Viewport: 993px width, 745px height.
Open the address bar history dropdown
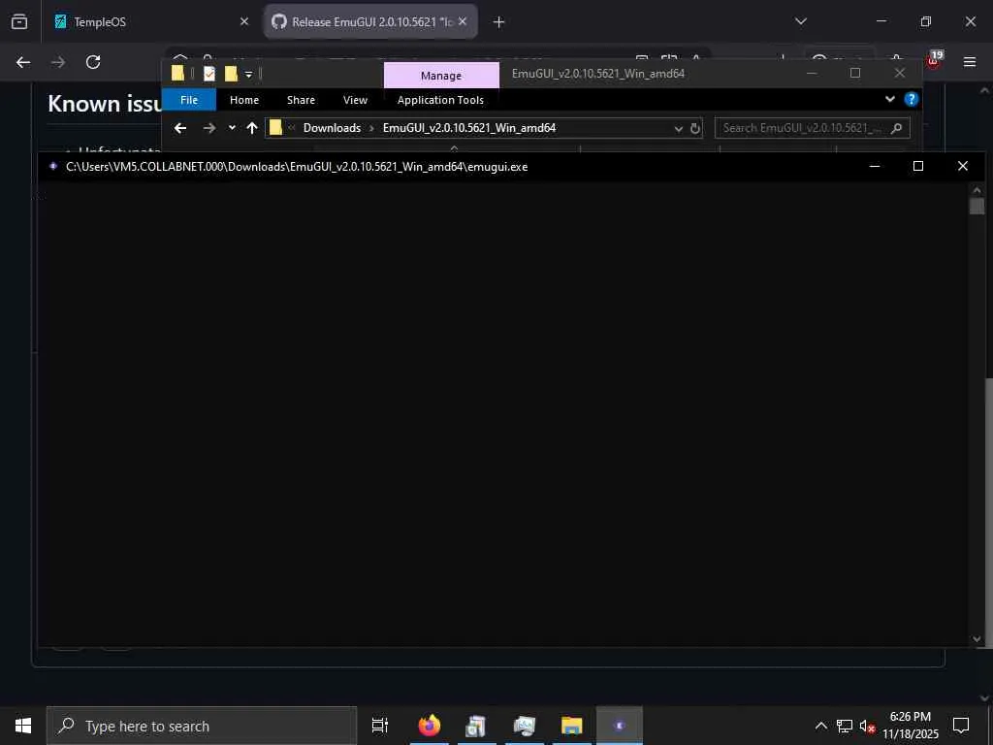click(x=678, y=129)
